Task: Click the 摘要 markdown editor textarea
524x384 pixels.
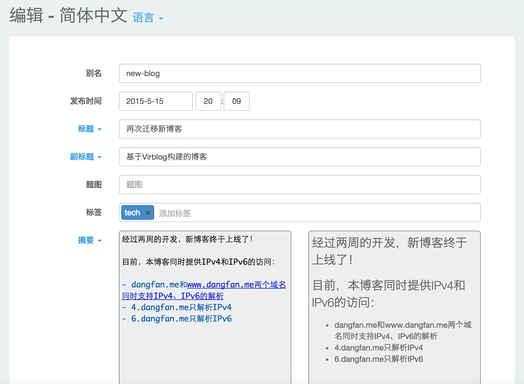Action: (x=205, y=307)
